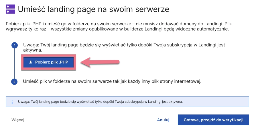Download the file via Pobierz plik .PHP

tap(48, 62)
